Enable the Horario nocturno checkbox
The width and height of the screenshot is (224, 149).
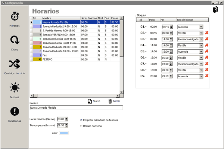(81, 126)
